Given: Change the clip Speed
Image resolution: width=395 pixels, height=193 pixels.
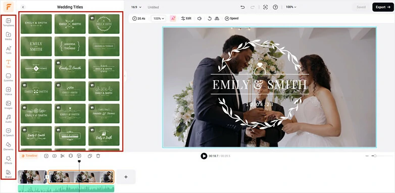Looking at the screenshot, I should (x=231, y=18).
